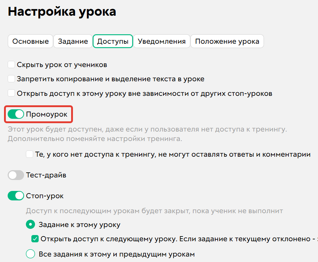Tick Открыть доступ вне зависимости от стоп-уроков
Screen dimensions: 318x262
click(11, 93)
